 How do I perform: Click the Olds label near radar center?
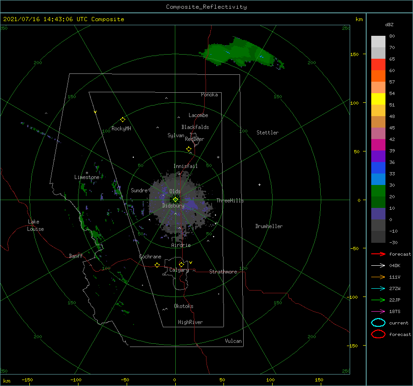click(x=175, y=191)
